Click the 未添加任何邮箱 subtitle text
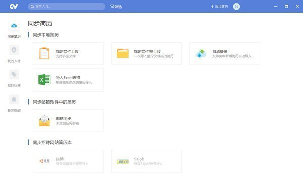Image resolution: width=303 pixels, height=181 pixels. click(x=67, y=123)
